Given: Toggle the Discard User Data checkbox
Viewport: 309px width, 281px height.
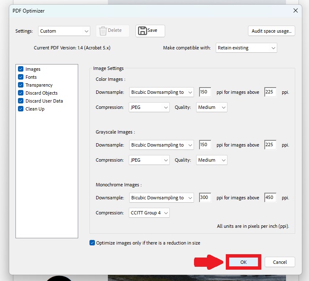Looking at the screenshot, I should (x=20, y=101).
